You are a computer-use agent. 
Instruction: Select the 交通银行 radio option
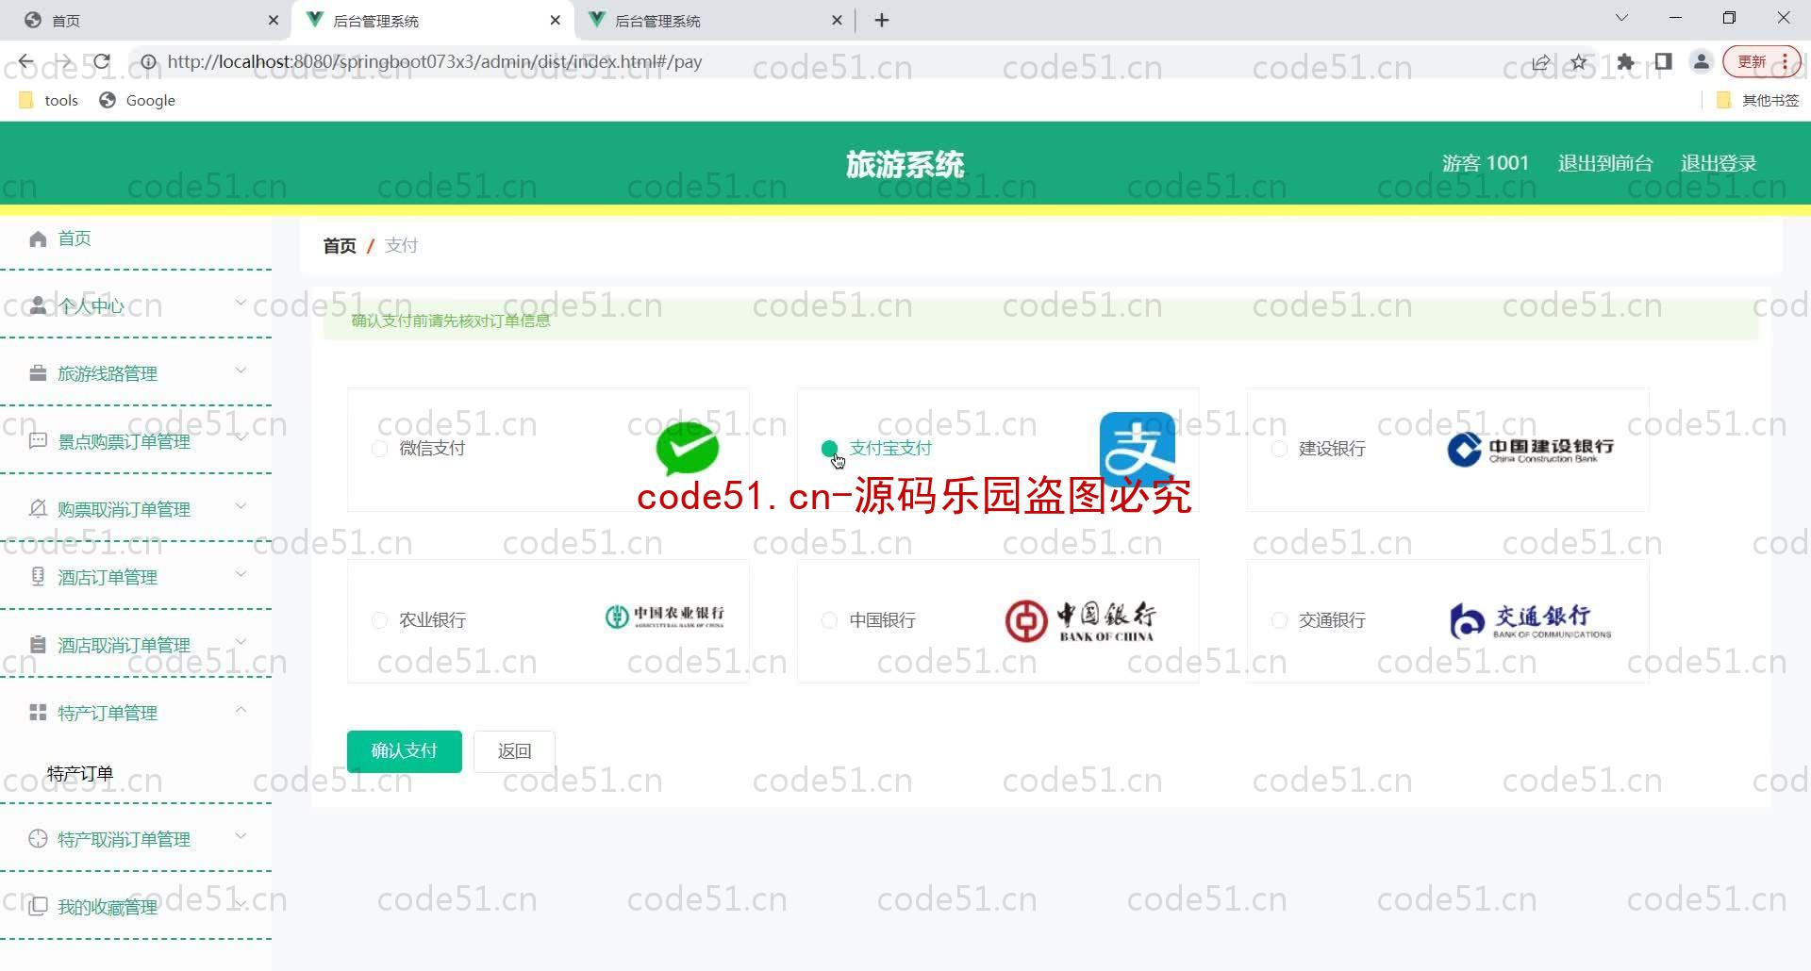(1279, 620)
